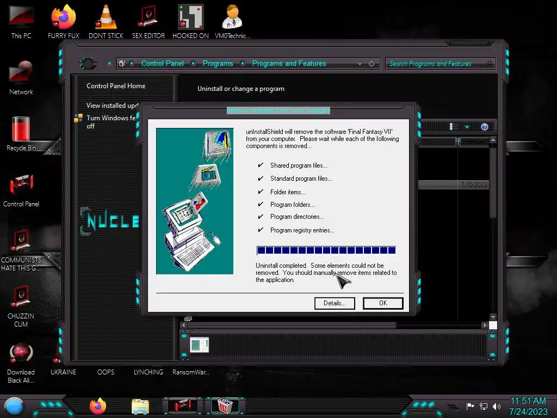Switch to the uninstaller taskbar button
Screen dimensions: 557x418
[225, 405]
